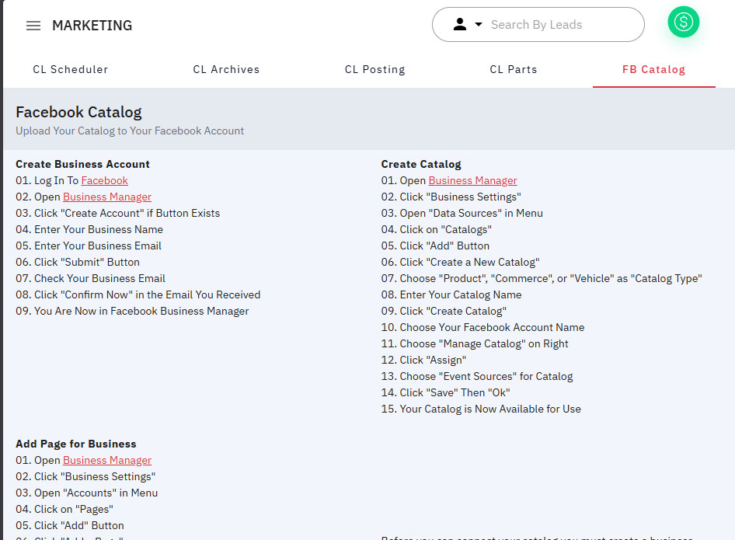Viewport: 735px width, 540px height.
Task: Open Business Manager link under Add Page for Business
Action: tap(107, 460)
